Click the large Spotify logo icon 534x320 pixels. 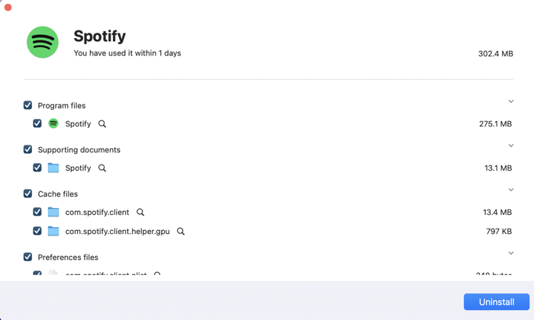pos(43,43)
